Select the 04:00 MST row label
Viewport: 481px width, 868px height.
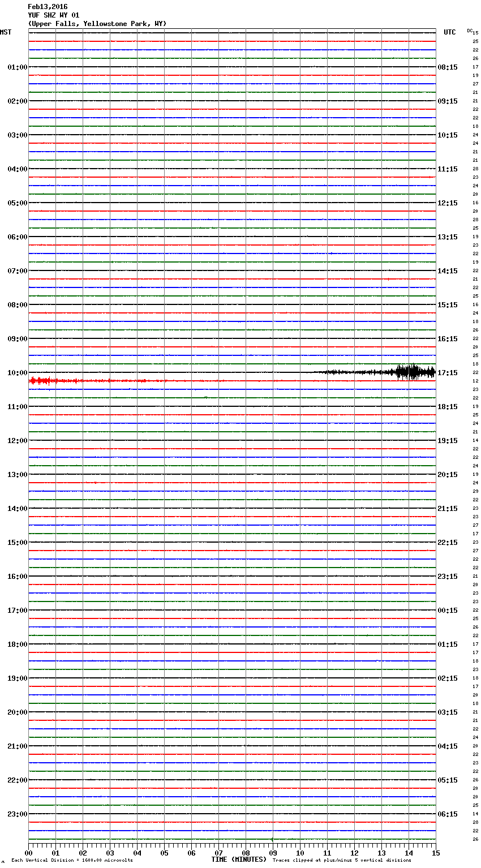(x=18, y=169)
